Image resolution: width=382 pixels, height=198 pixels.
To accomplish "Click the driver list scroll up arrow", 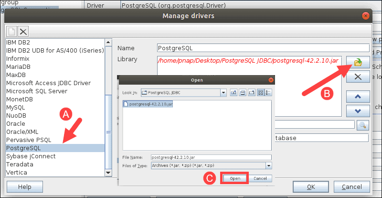I will 108,42.
